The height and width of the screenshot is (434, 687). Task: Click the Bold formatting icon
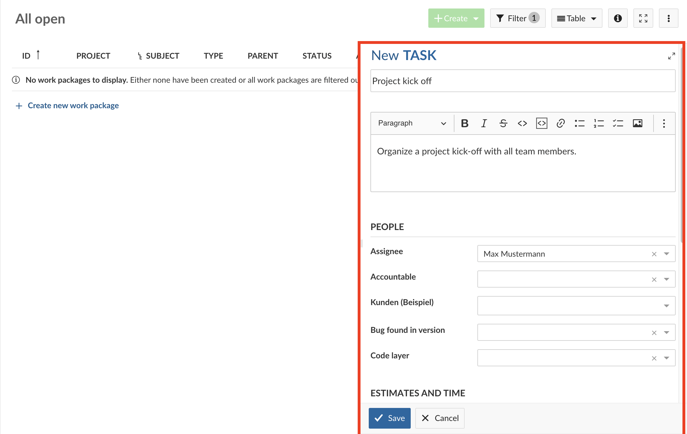(x=464, y=122)
